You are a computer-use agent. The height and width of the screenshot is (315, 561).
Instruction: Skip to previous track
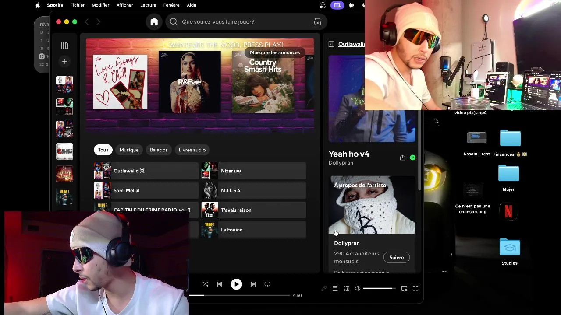click(x=220, y=284)
